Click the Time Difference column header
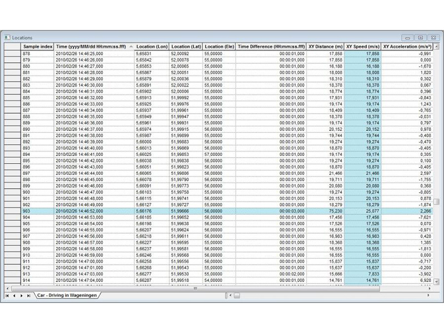444x333 pixels. point(271,47)
